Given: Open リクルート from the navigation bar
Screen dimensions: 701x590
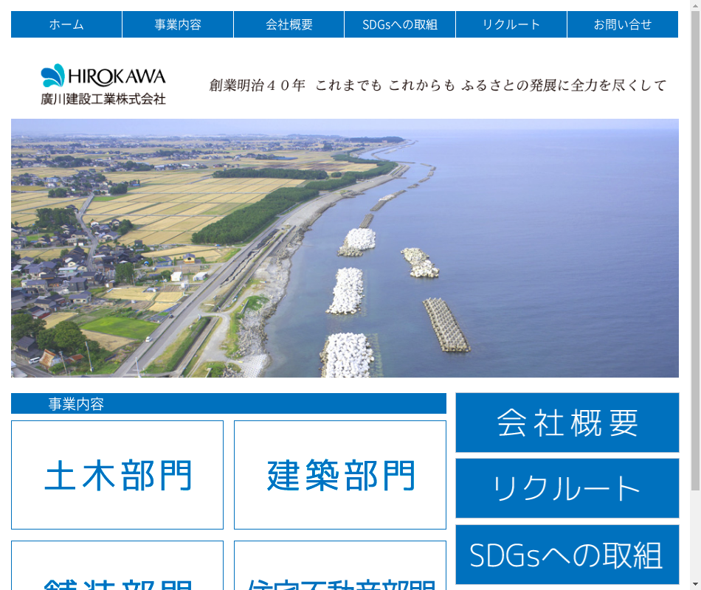Looking at the screenshot, I should pyautogui.click(x=511, y=24).
